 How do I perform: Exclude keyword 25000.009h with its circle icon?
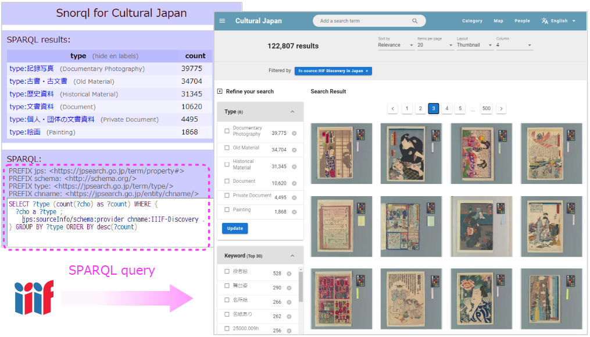click(289, 331)
